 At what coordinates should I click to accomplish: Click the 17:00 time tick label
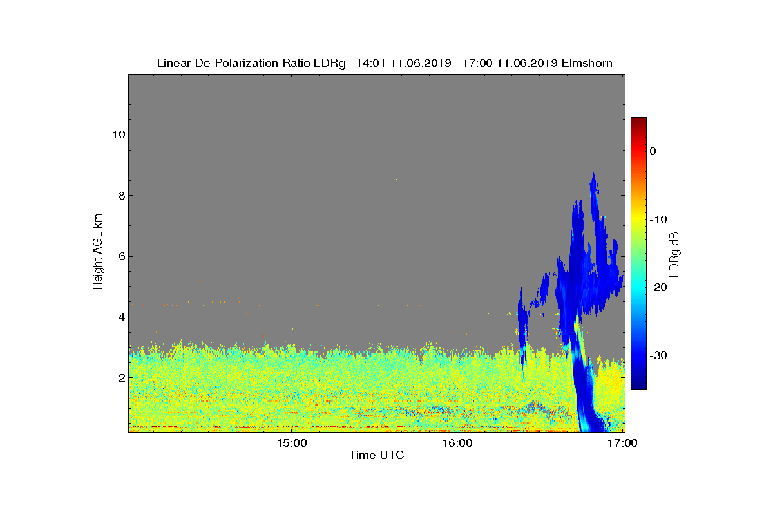pos(624,443)
